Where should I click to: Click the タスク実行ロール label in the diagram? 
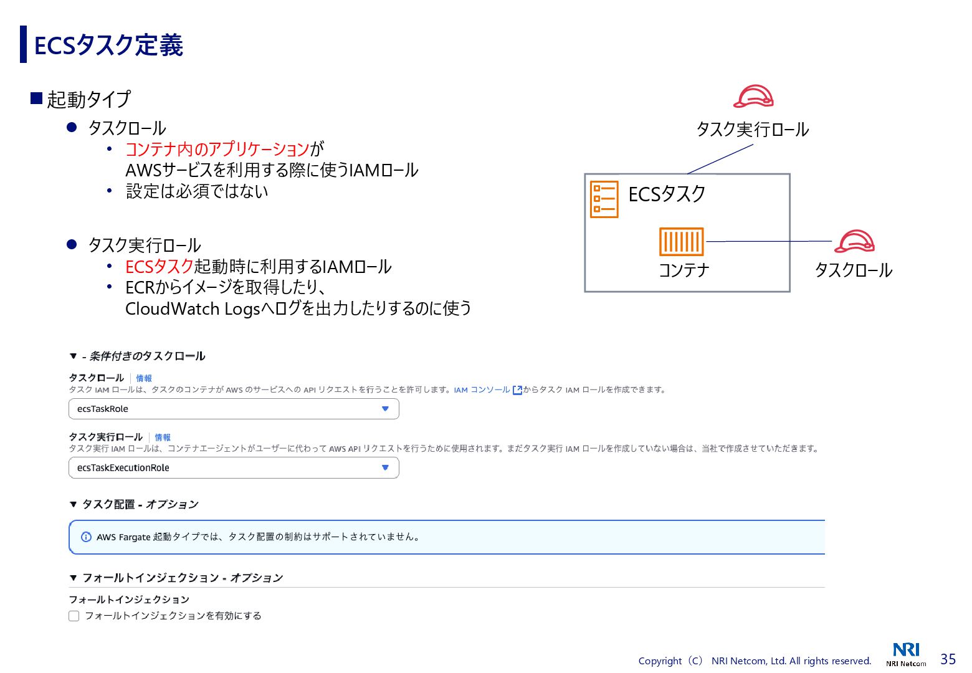pos(753,130)
